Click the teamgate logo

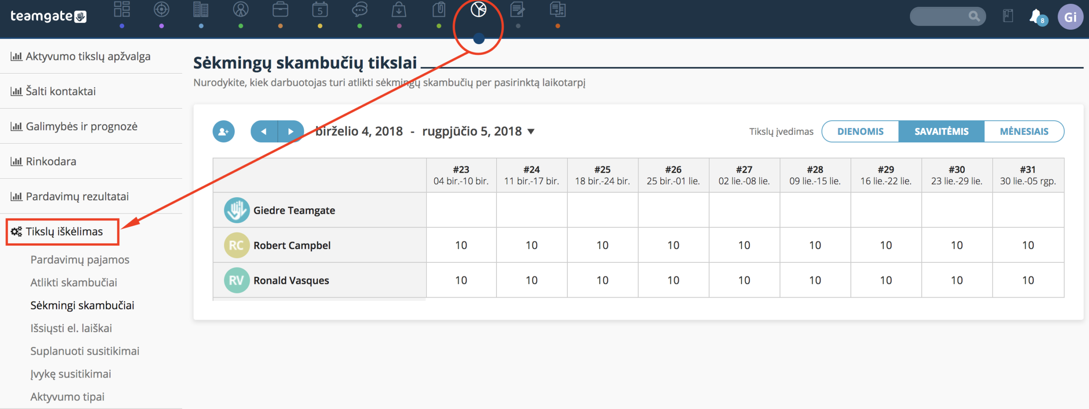point(48,16)
